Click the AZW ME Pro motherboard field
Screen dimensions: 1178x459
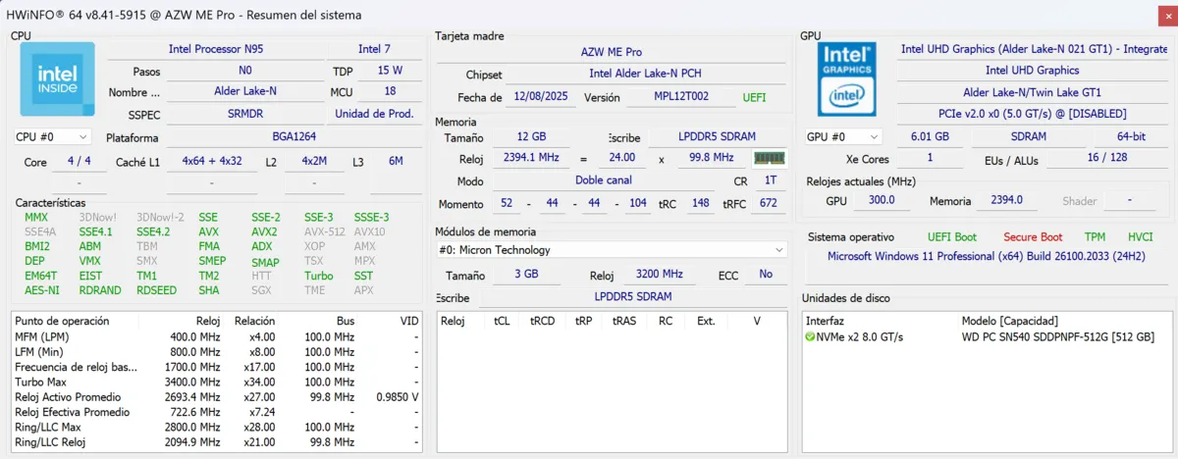(x=611, y=52)
